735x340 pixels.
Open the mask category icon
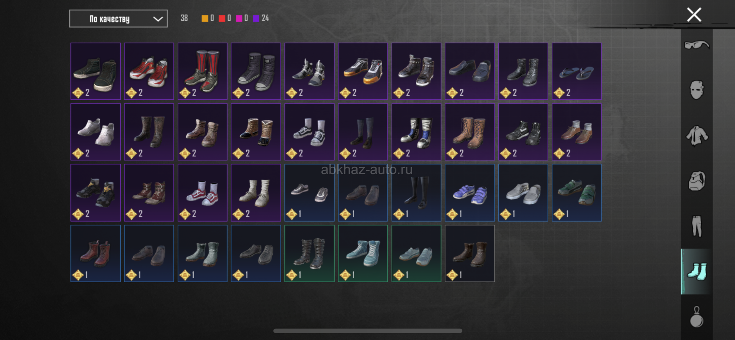697,90
